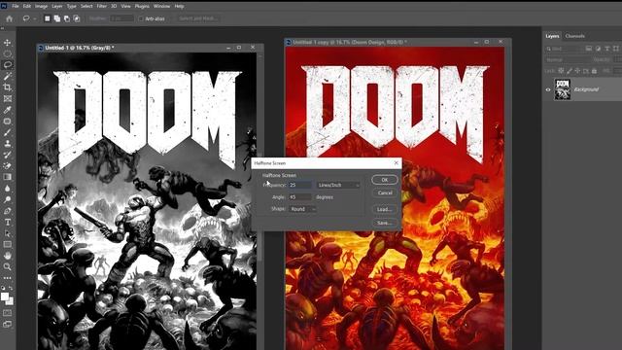This screenshot has width=622, height=350.
Task: Select the Blur tool
Action: click(x=7, y=188)
